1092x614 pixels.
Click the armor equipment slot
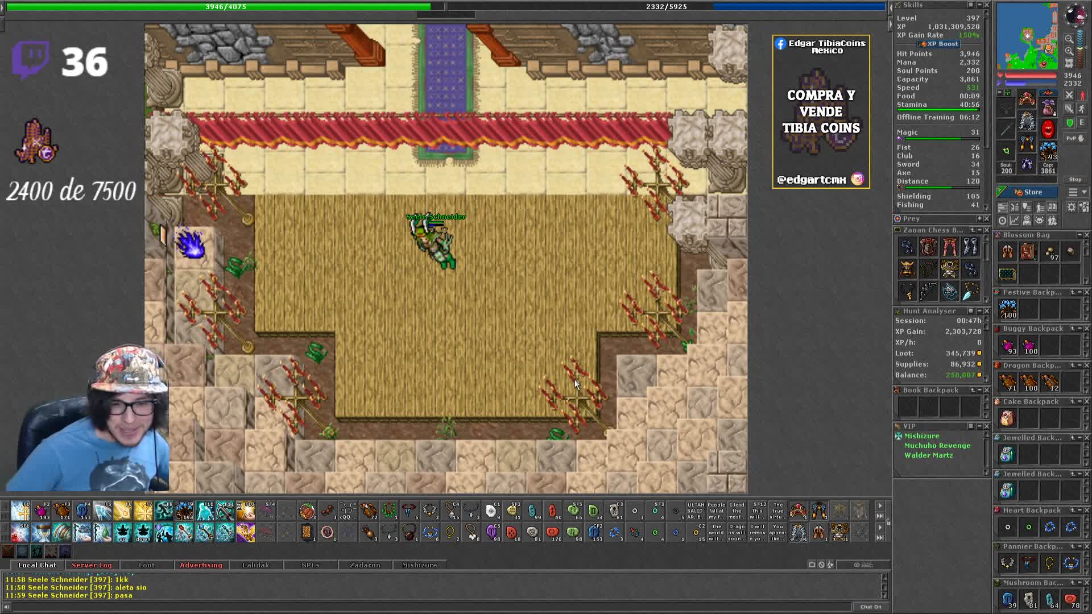pyautogui.click(x=1027, y=120)
